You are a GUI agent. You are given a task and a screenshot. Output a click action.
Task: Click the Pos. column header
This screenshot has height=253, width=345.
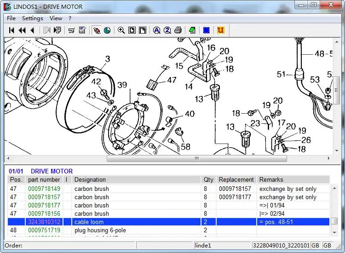pos(16,179)
